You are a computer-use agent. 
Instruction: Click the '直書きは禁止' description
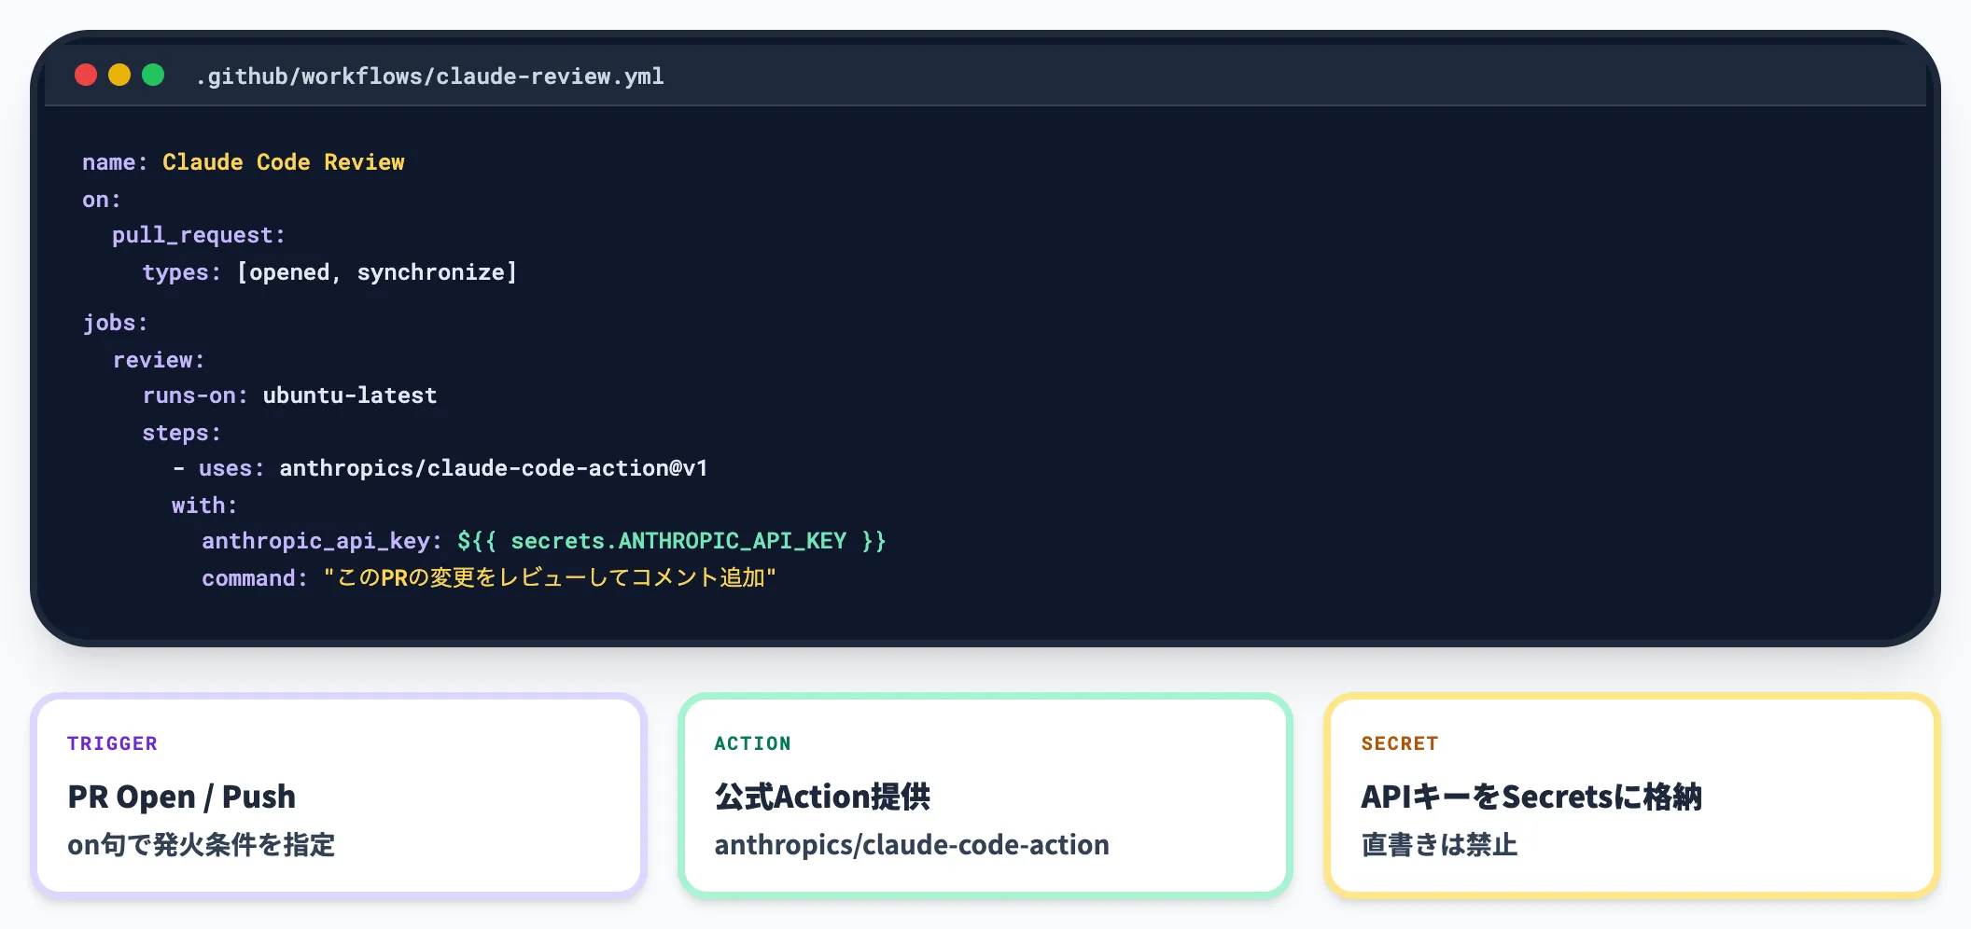(x=1439, y=845)
